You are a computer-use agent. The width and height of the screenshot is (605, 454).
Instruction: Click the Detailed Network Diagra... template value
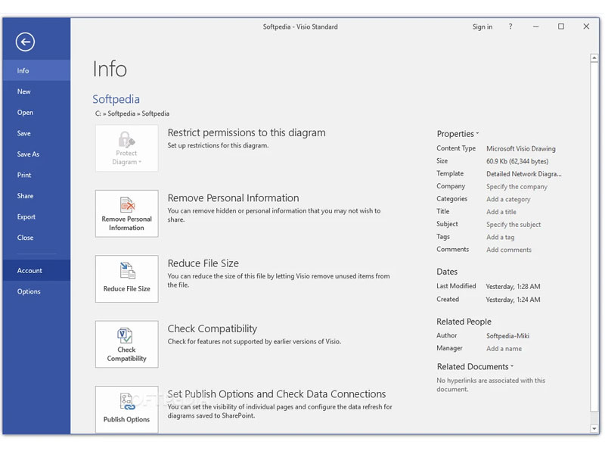point(523,174)
